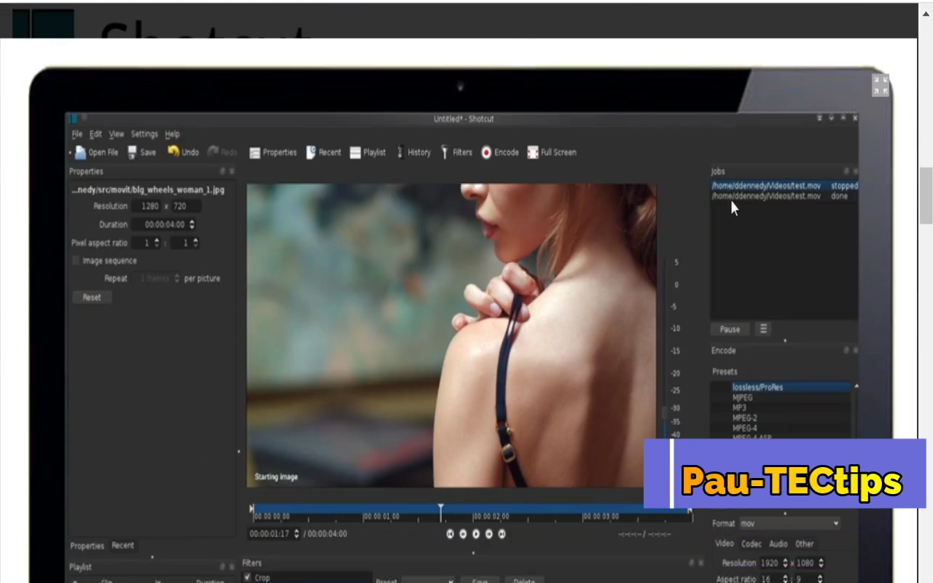Open the Properties panel from toolbar
Image resolution: width=933 pixels, height=583 pixels.
pos(254,152)
